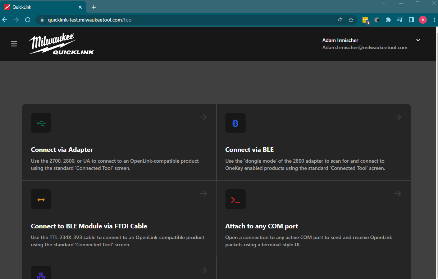Click the orange FTDI cable arrows icon
The width and height of the screenshot is (438, 279).
point(41,200)
